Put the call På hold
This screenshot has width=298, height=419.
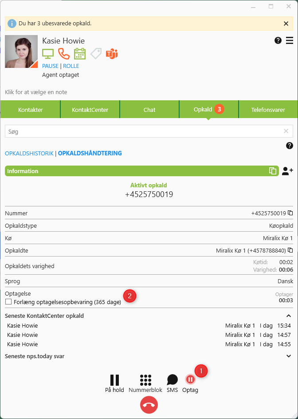pyautogui.click(x=114, y=383)
